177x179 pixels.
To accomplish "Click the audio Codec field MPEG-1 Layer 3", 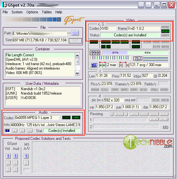I will pos(37,117).
